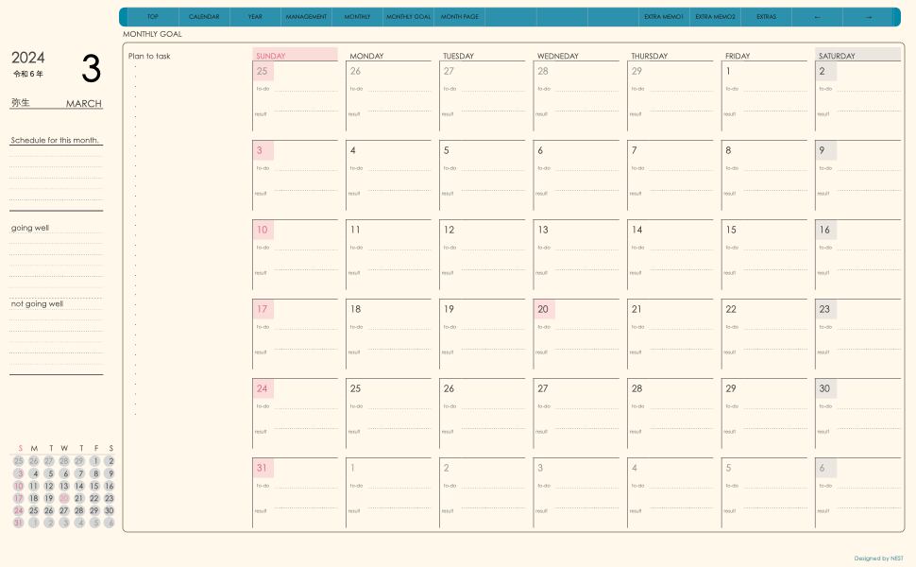Go to previous page with left arrow
Screen dimensions: 916x567
coord(817,17)
